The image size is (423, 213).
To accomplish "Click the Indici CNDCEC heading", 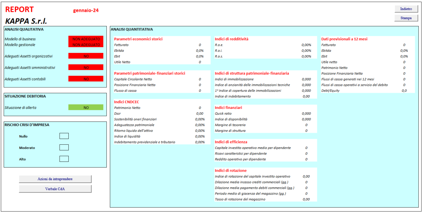I will tap(127, 102).
